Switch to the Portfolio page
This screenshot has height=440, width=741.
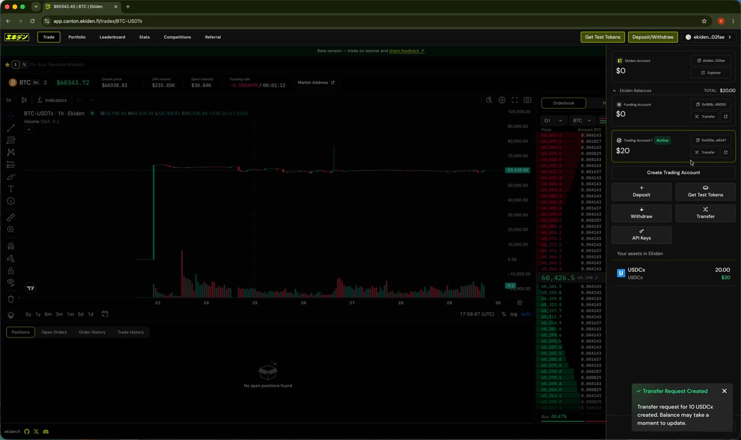click(77, 37)
